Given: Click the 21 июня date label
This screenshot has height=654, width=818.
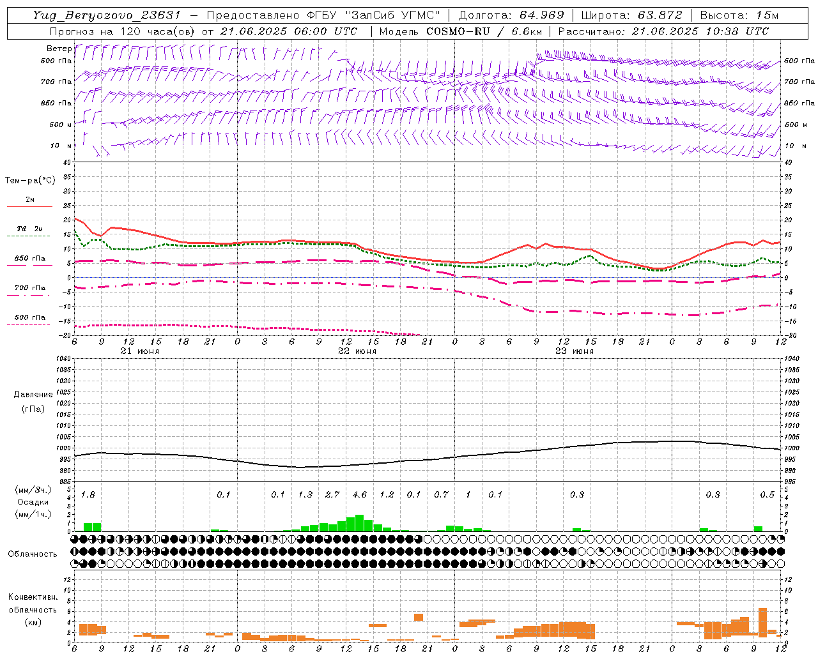Looking at the screenshot, I should point(140,351).
